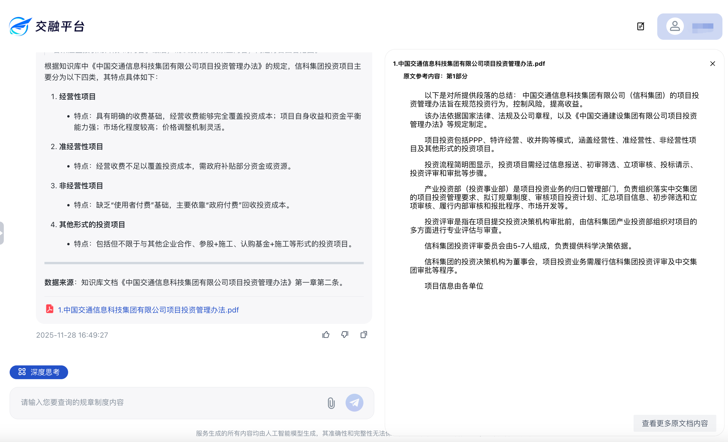Image resolution: width=728 pixels, height=442 pixels.
Task: Click the intro paragraph starting 根据知识库中
Action: pyautogui.click(x=203, y=72)
